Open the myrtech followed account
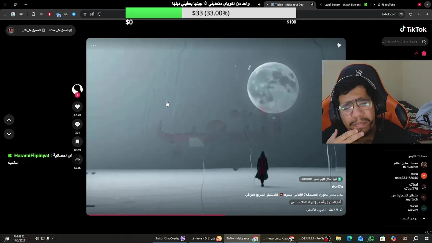Screen dimensions: 432x243 click(409, 197)
